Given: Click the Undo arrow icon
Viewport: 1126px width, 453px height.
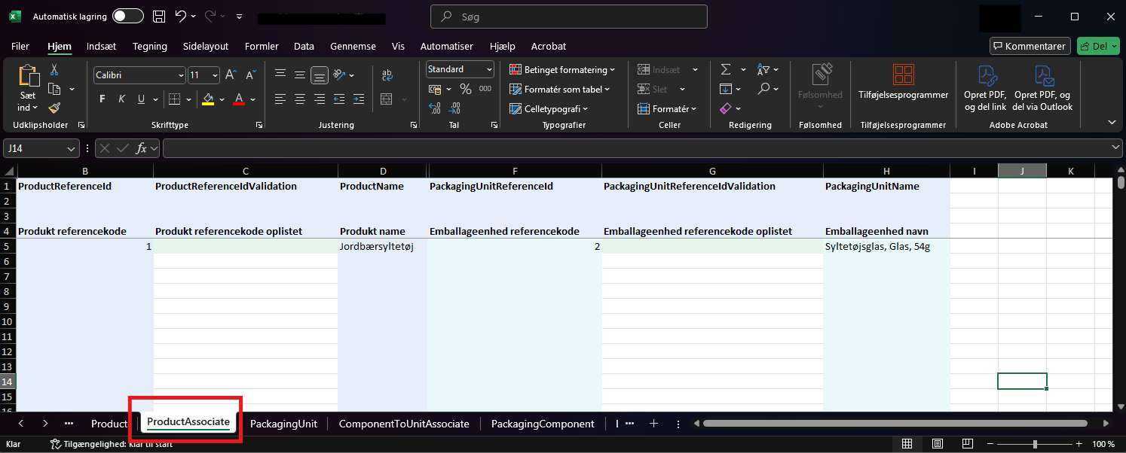Looking at the screenshot, I should point(180,16).
